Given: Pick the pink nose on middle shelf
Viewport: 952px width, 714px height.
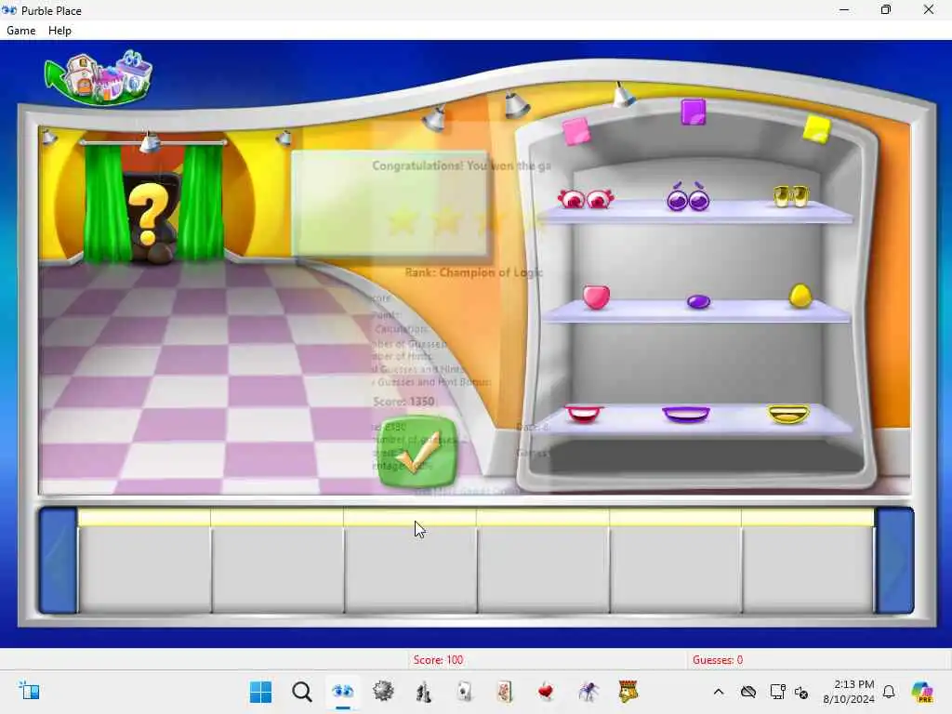Looking at the screenshot, I should tap(596, 297).
